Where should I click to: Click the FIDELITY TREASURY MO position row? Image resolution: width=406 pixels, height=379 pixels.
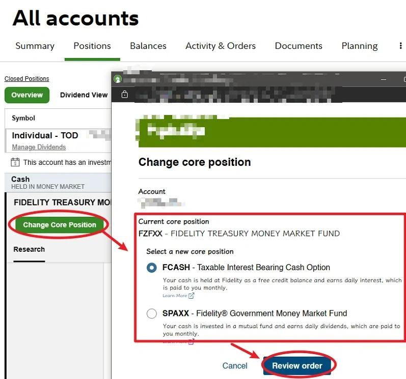pos(62,202)
